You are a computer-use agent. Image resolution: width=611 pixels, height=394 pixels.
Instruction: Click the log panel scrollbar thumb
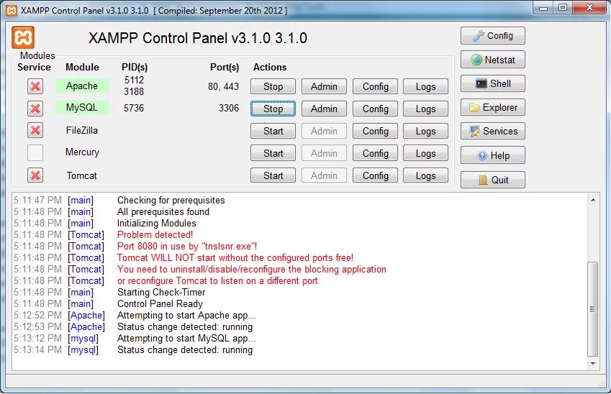[593, 309]
